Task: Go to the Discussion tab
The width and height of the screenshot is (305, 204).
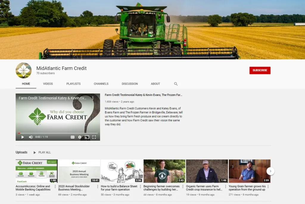Action: (130, 84)
